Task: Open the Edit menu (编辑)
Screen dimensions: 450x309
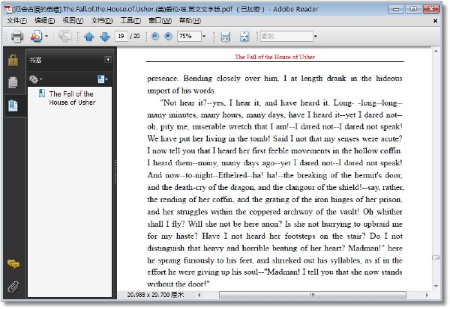Action: (44, 21)
